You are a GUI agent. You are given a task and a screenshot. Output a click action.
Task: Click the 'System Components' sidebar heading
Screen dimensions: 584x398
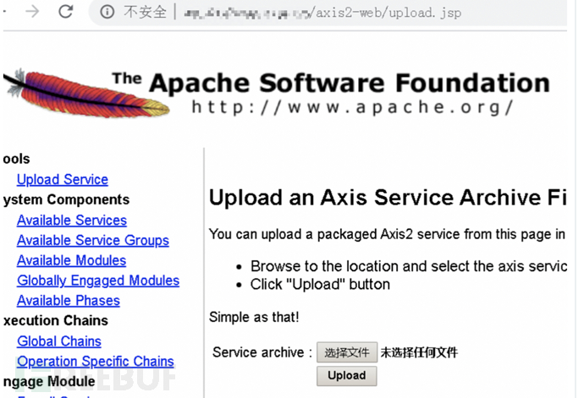point(66,199)
